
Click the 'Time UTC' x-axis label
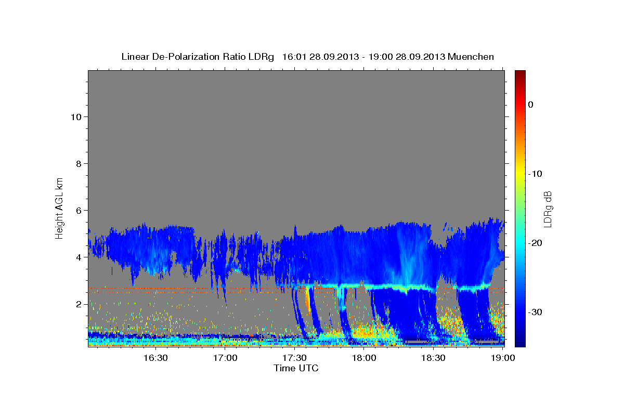pyautogui.click(x=296, y=368)
